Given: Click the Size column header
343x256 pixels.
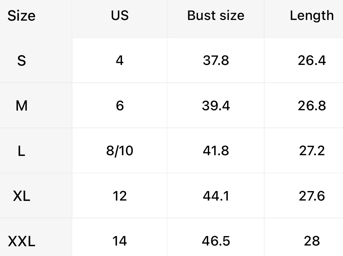Looking at the screenshot, I should click(x=21, y=16).
